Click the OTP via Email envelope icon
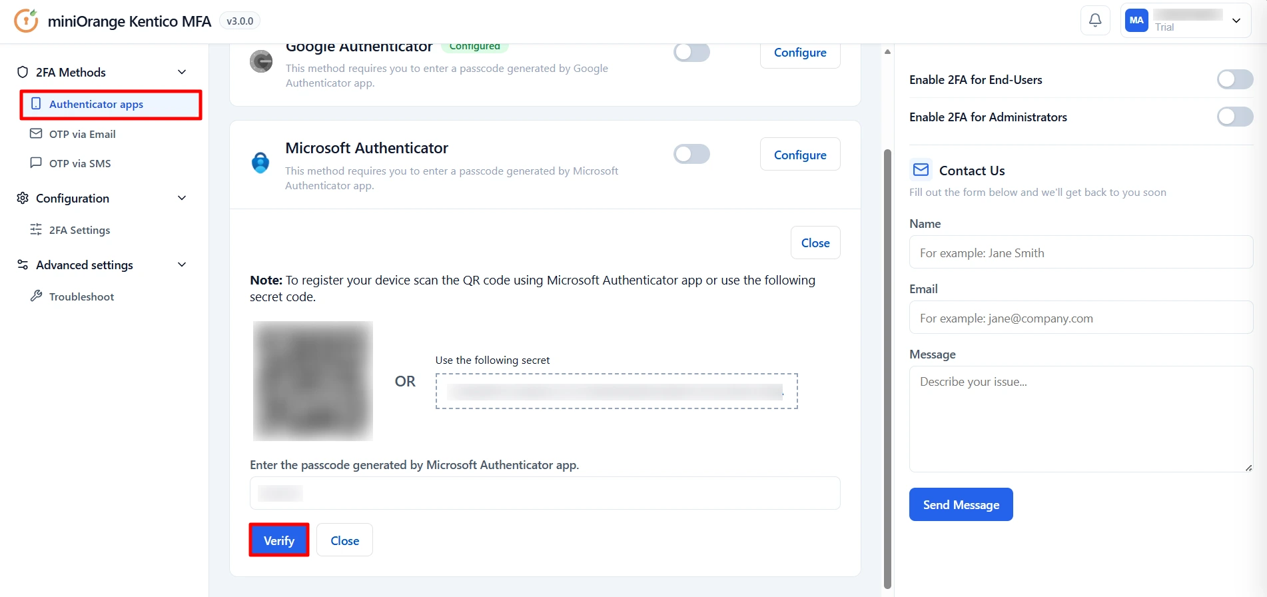The image size is (1267, 597). 36,134
